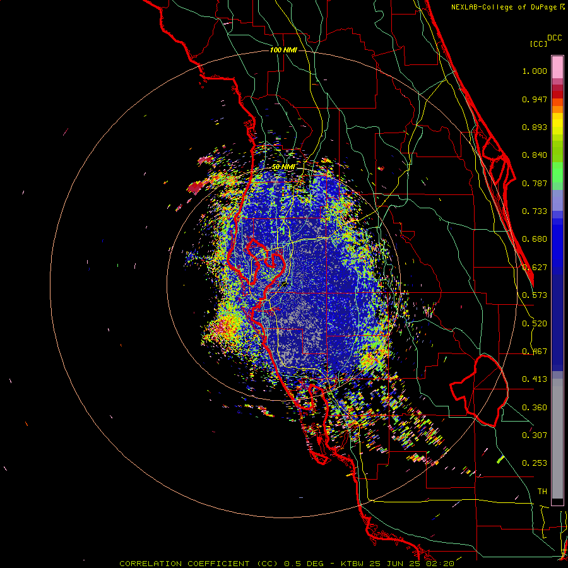
Task: Select the 0.520 scale value
Action: [535, 324]
